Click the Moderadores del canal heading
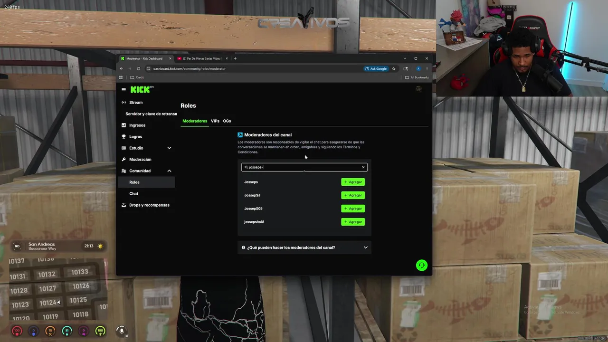 coord(268,135)
